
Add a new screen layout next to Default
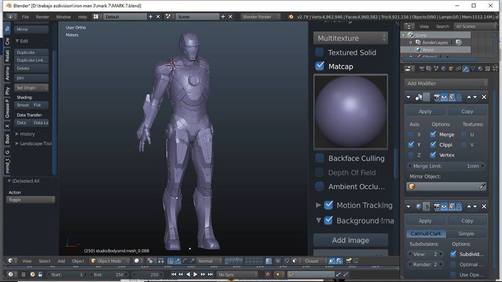point(151,17)
